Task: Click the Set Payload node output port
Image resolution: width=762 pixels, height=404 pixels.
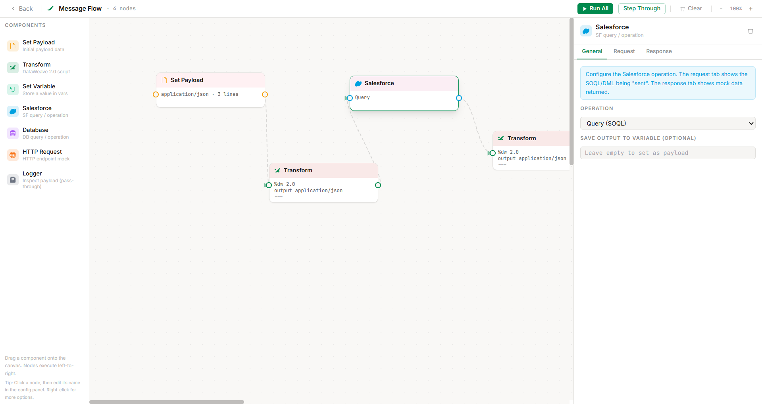Action: pos(265,94)
